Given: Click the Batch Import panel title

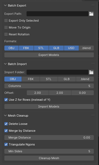Looking at the screenshot, I should [x=18, y=64].
